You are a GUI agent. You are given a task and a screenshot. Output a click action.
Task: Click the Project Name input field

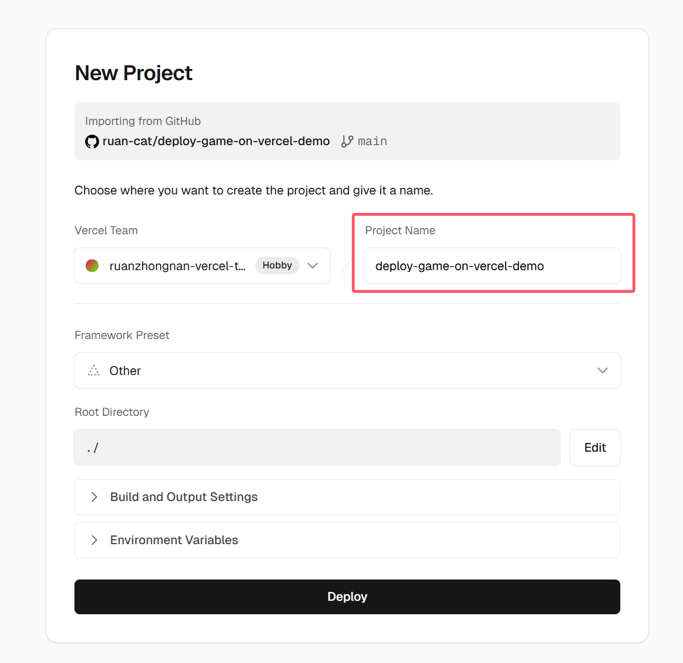coord(493,266)
